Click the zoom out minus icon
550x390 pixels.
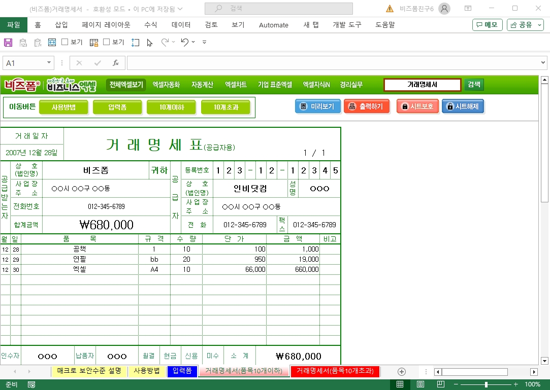coord(456,384)
